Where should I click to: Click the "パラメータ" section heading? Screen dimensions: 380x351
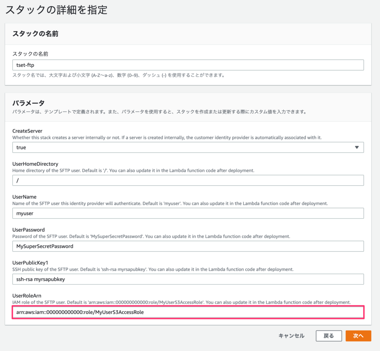click(x=28, y=104)
